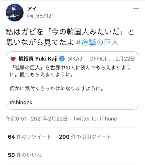Tap the verified badge next to Yuki Kaji
Viewport: 145px width, 165px height.
point(62,59)
